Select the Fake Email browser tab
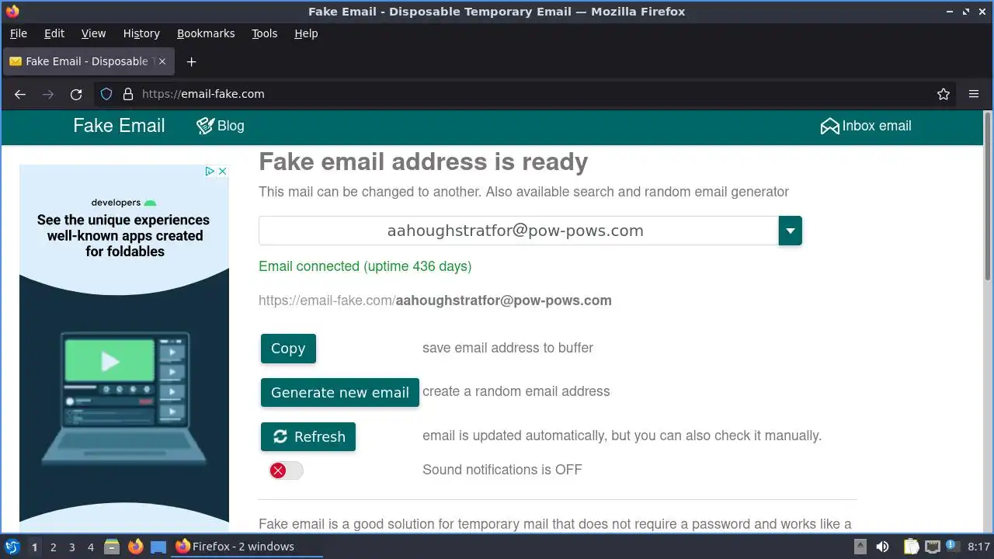Screen dimensions: 994x559 tap(88, 61)
